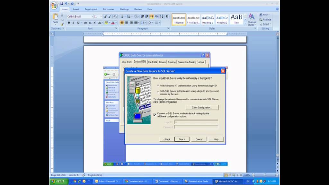Apply the Title style
This screenshot has height=185, width=329.
point(236,20)
